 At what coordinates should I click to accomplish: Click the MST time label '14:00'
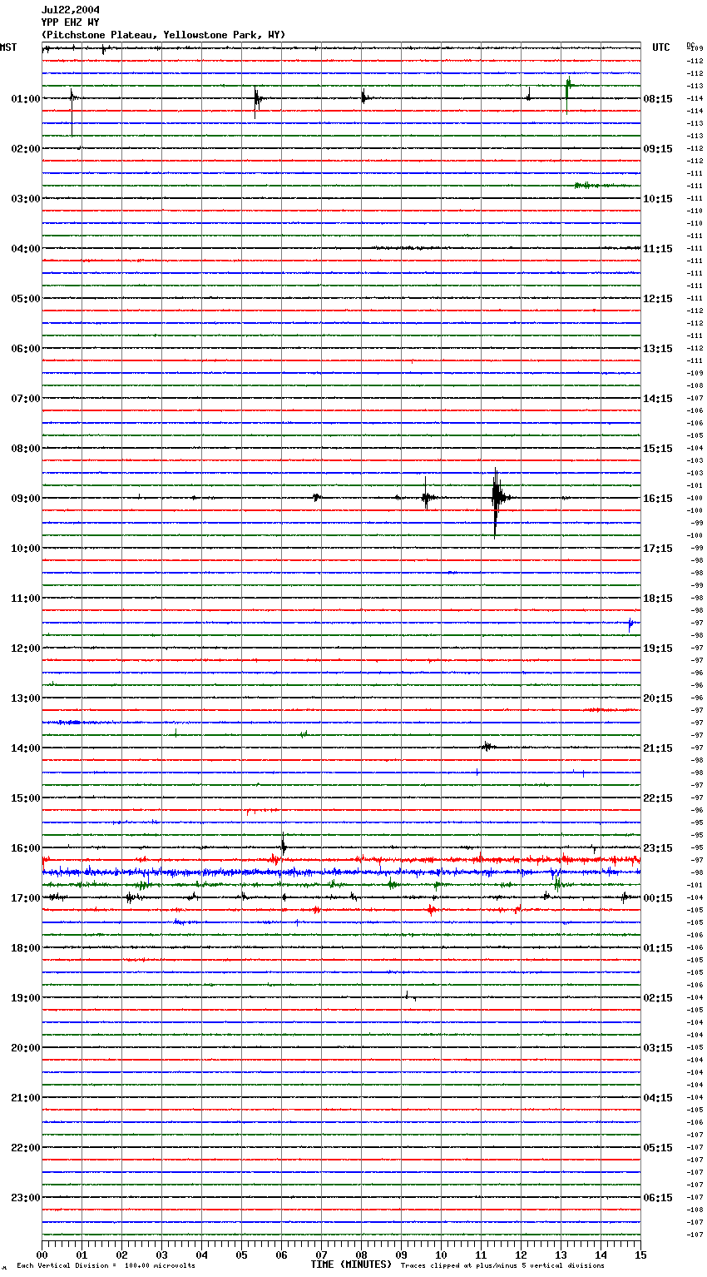point(26,748)
